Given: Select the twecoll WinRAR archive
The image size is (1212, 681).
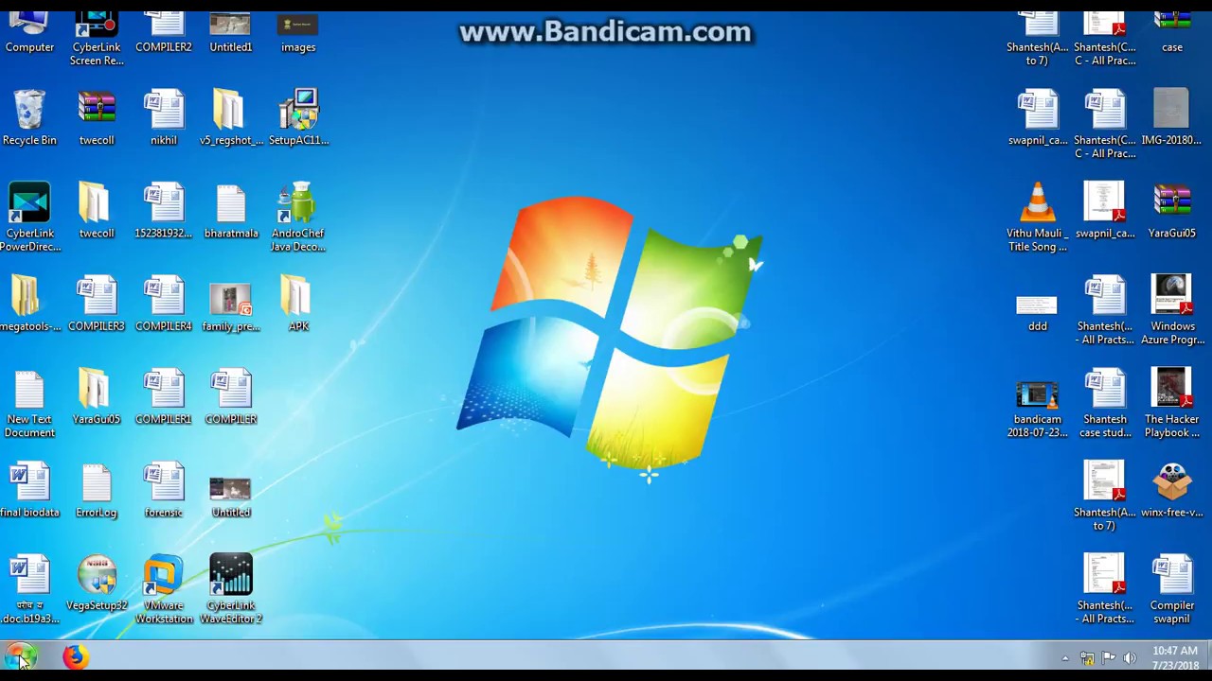Looking at the screenshot, I should [x=97, y=117].
